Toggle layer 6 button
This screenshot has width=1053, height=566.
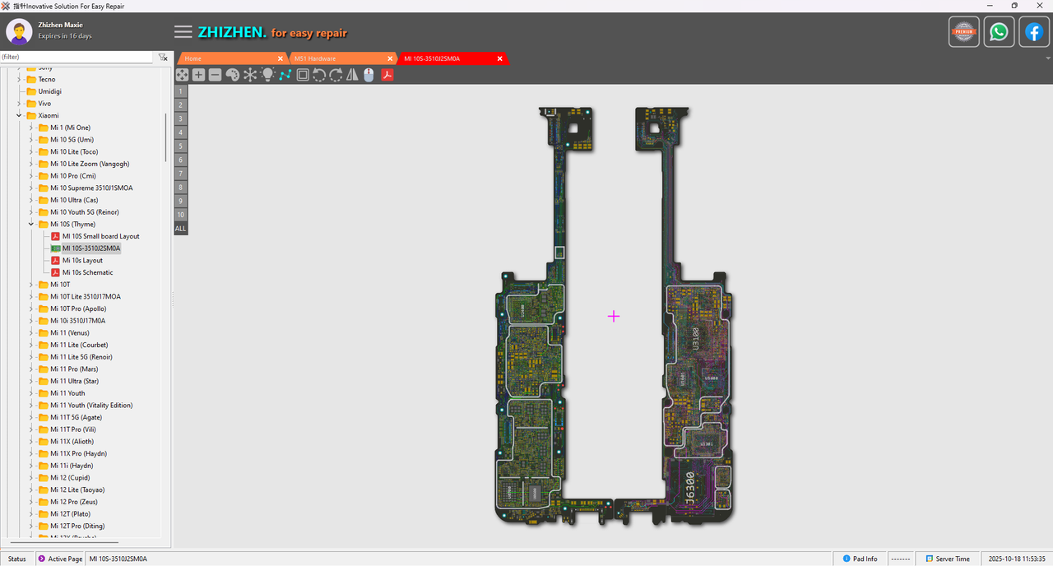181,160
